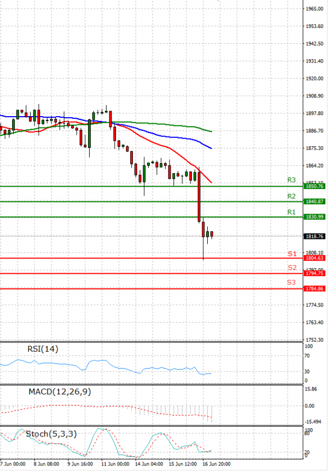
Task: Click the 1908.90 price axis value
Action: click(314, 96)
